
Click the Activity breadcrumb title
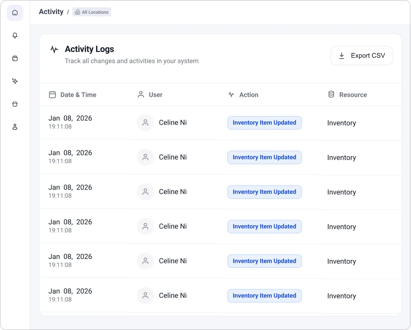tap(51, 12)
